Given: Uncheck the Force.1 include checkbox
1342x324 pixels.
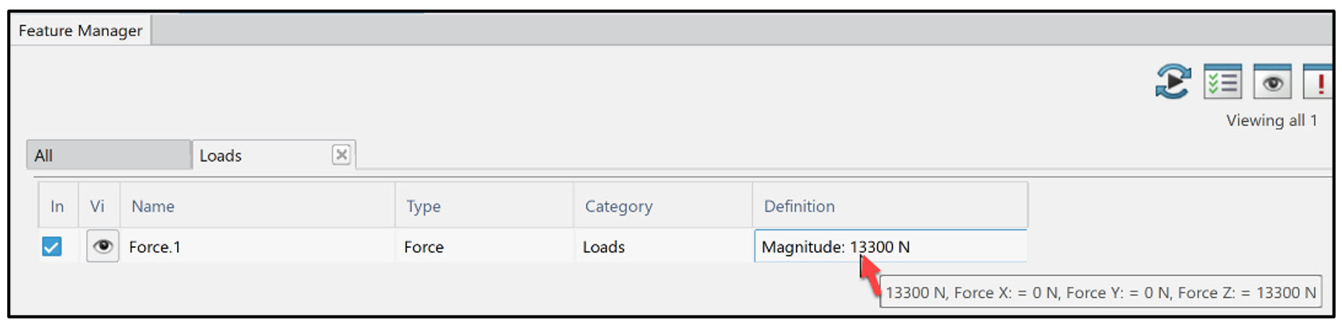Looking at the screenshot, I should [x=52, y=247].
